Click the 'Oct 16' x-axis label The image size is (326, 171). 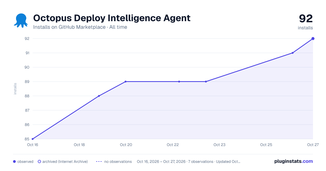32,145
